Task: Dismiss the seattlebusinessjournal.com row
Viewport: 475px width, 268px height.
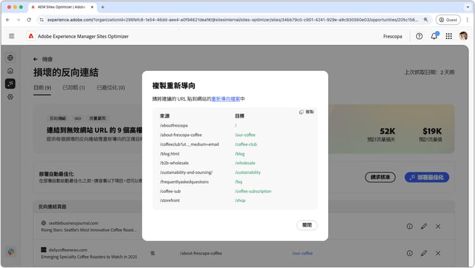Action: pos(438,226)
